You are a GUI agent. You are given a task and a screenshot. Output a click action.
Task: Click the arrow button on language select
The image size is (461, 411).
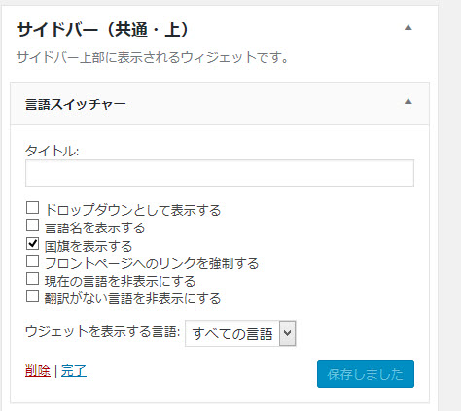pos(287,333)
